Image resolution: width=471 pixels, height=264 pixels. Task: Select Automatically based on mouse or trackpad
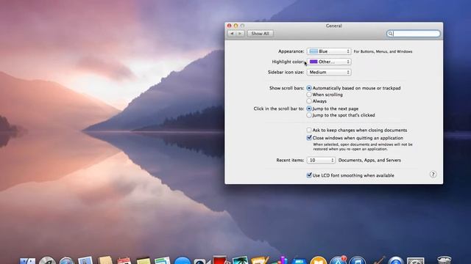click(309, 88)
